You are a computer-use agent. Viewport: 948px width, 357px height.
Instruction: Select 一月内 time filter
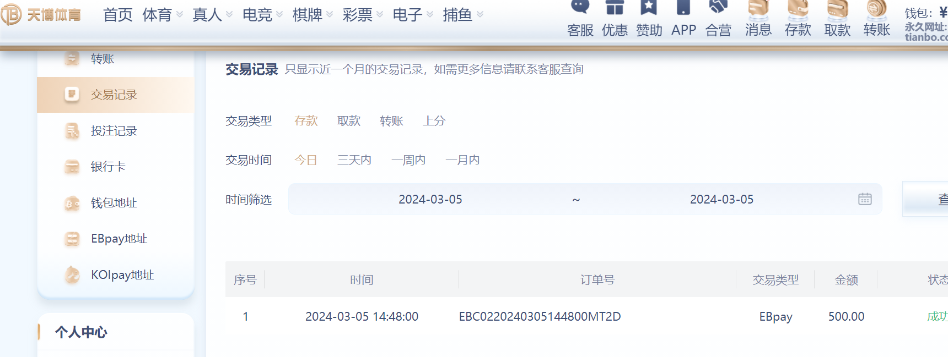point(462,160)
